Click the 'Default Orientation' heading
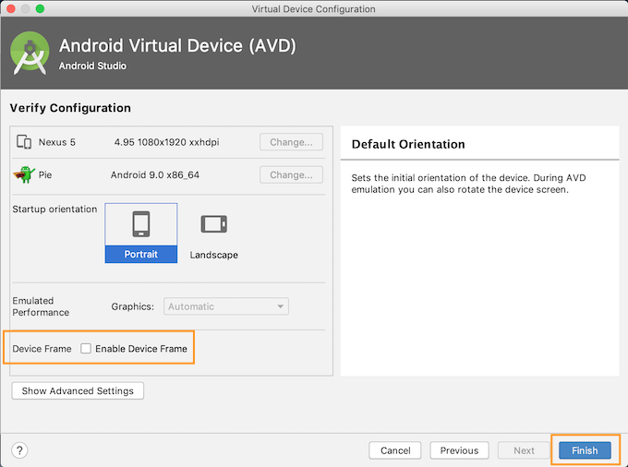Image resolution: width=628 pixels, height=467 pixels. (x=408, y=144)
